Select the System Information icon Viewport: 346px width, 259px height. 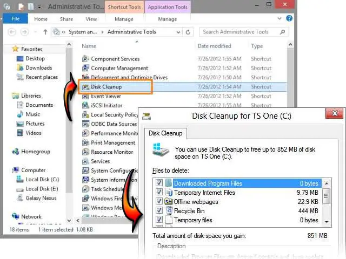(85, 180)
